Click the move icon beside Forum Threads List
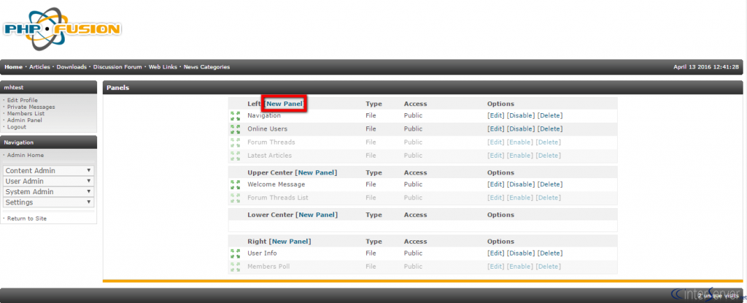Screen dimensions: 747x303 [235, 198]
